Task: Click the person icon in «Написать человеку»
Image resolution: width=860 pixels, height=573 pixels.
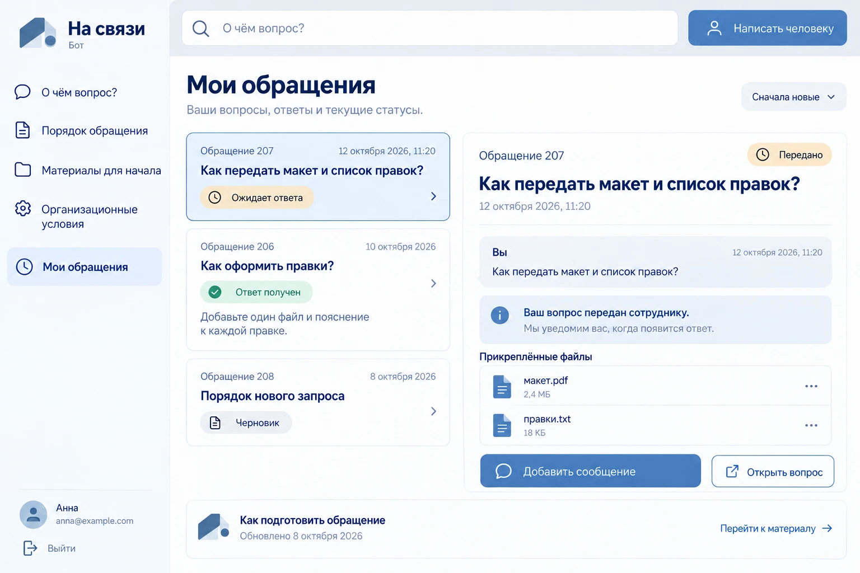Action: (714, 28)
